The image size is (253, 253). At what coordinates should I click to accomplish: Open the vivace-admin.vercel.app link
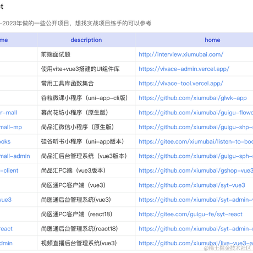coord(184,69)
